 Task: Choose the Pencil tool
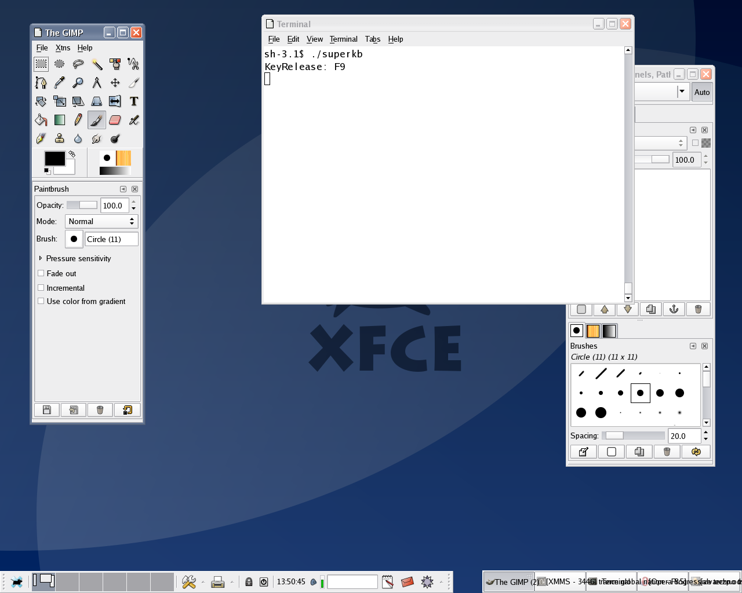click(78, 120)
